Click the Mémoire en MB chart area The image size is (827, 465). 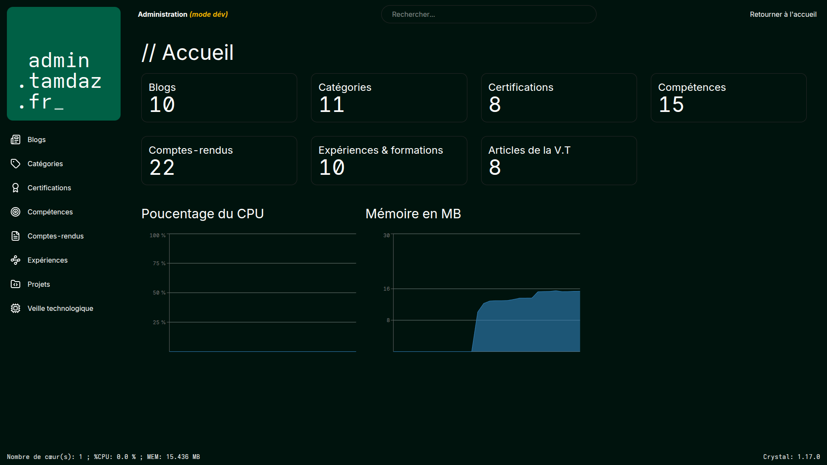pos(486,293)
